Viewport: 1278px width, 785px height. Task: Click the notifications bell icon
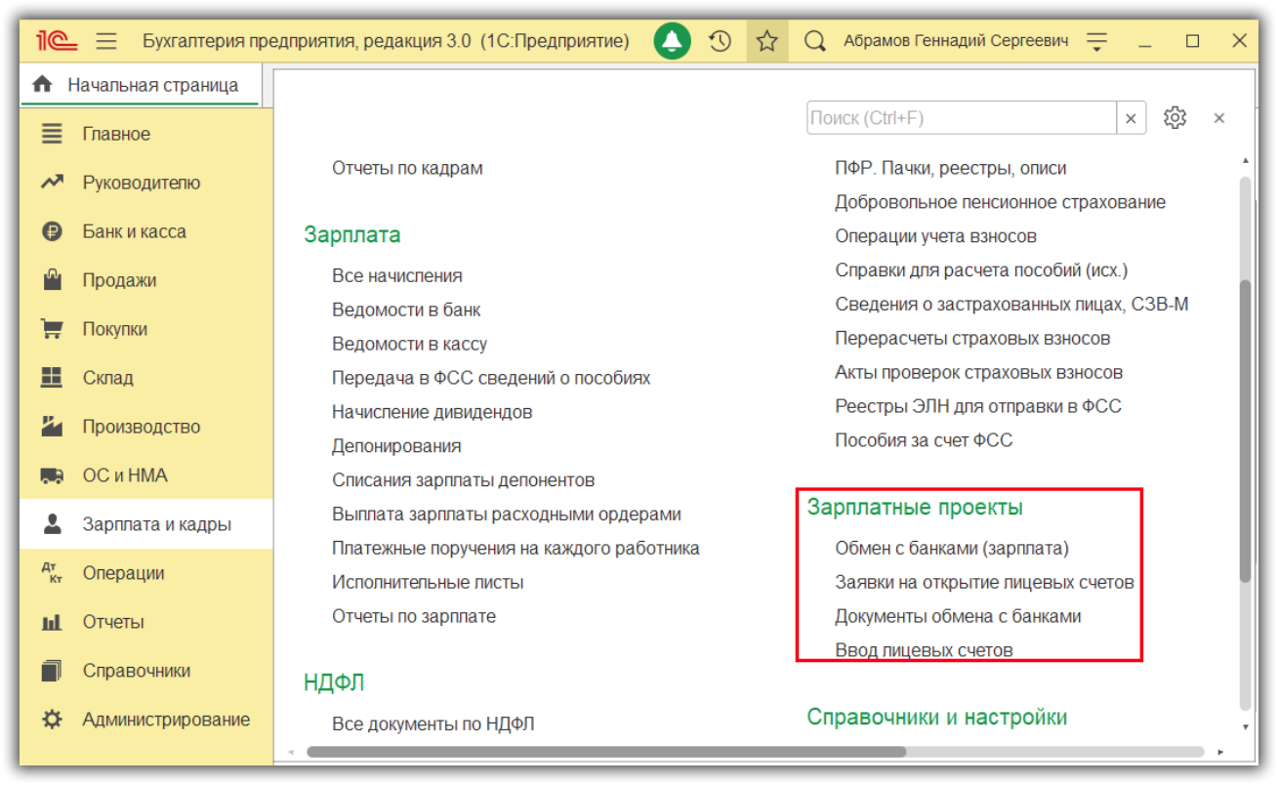click(672, 41)
